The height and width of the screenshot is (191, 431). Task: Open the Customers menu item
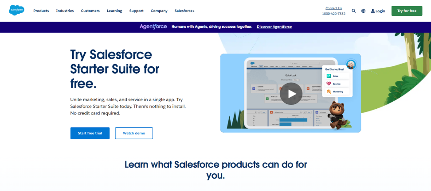coord(90,11)
